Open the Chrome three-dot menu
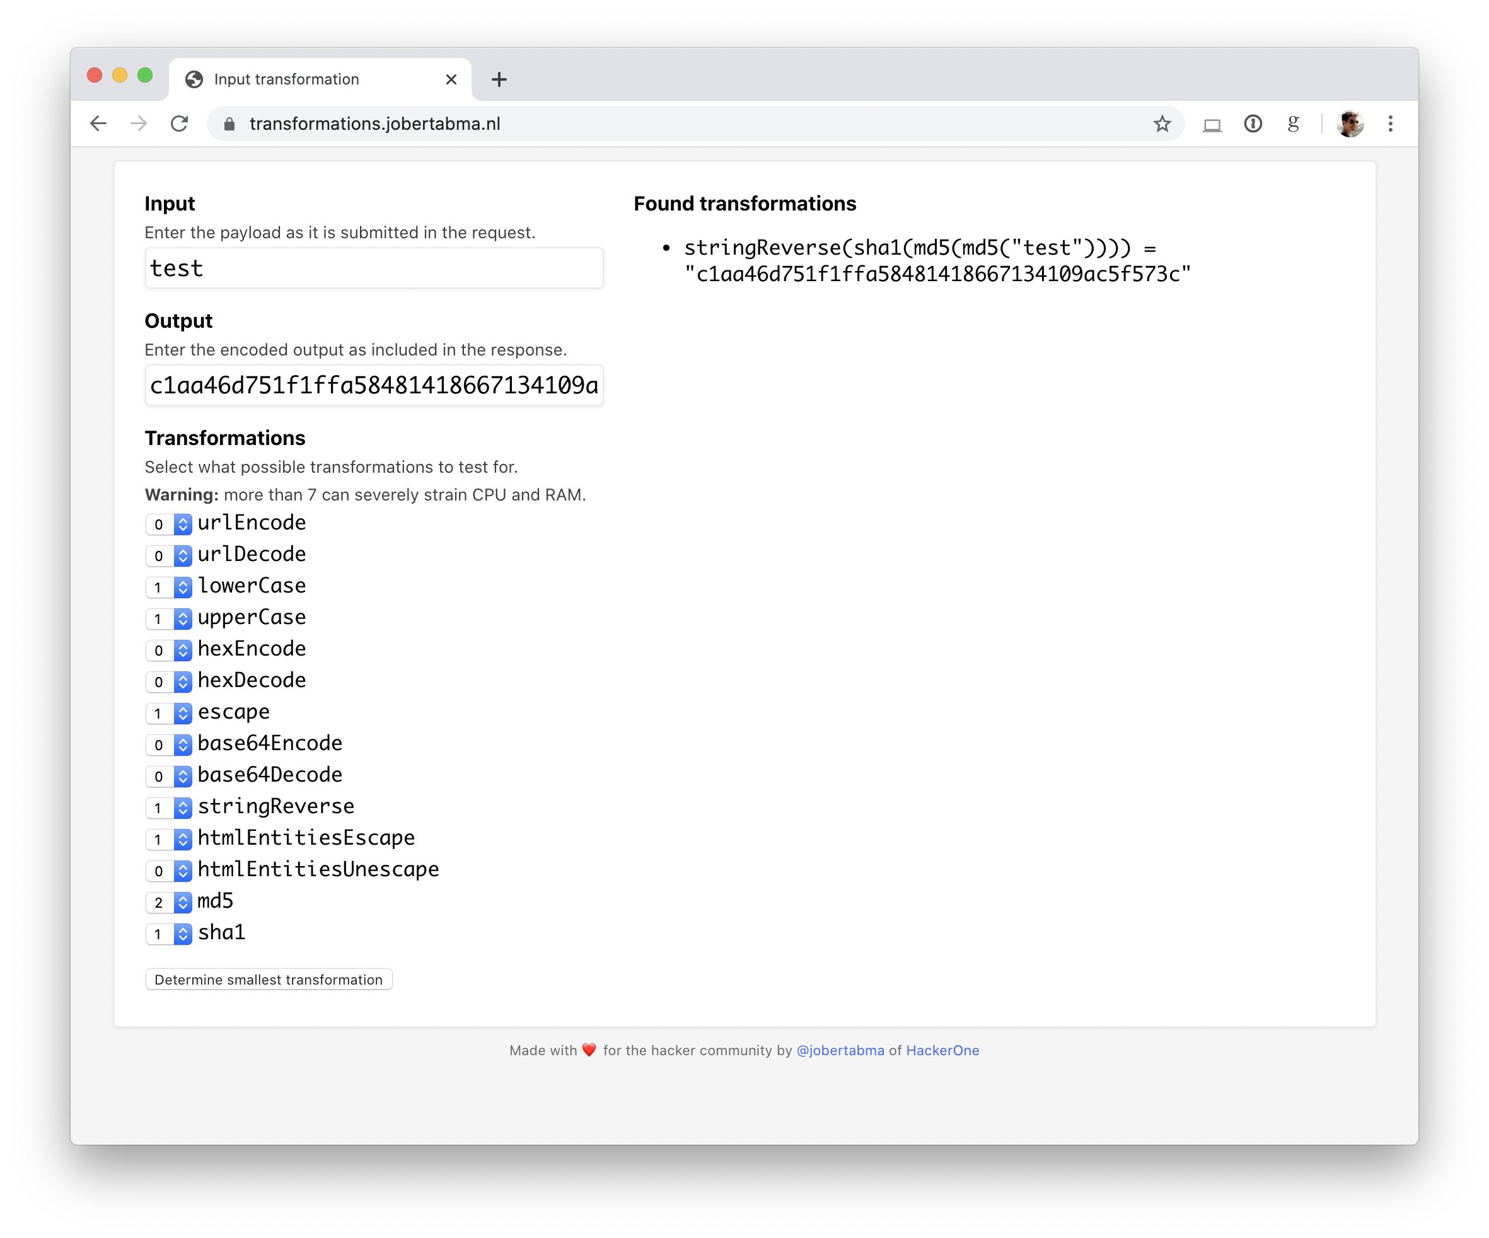The height and width of the screenshot is (1238, 1489). pyautogui.click(x=1390, y=124)
